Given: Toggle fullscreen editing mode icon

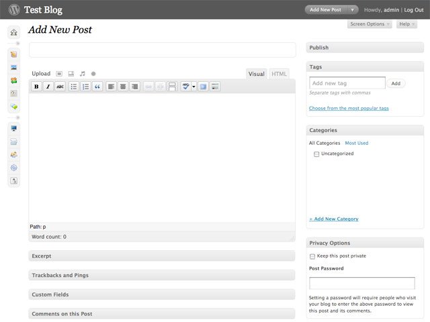Looking at the screenshot, I should 203,87.
